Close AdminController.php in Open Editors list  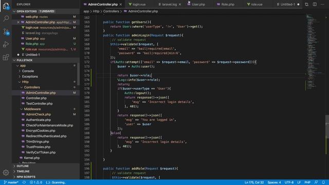pyautogui.click(x=19, y=22)
